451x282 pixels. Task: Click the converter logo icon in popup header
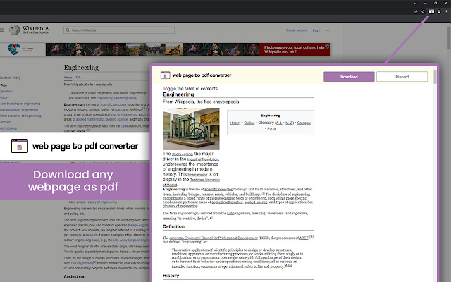(165, 75)
